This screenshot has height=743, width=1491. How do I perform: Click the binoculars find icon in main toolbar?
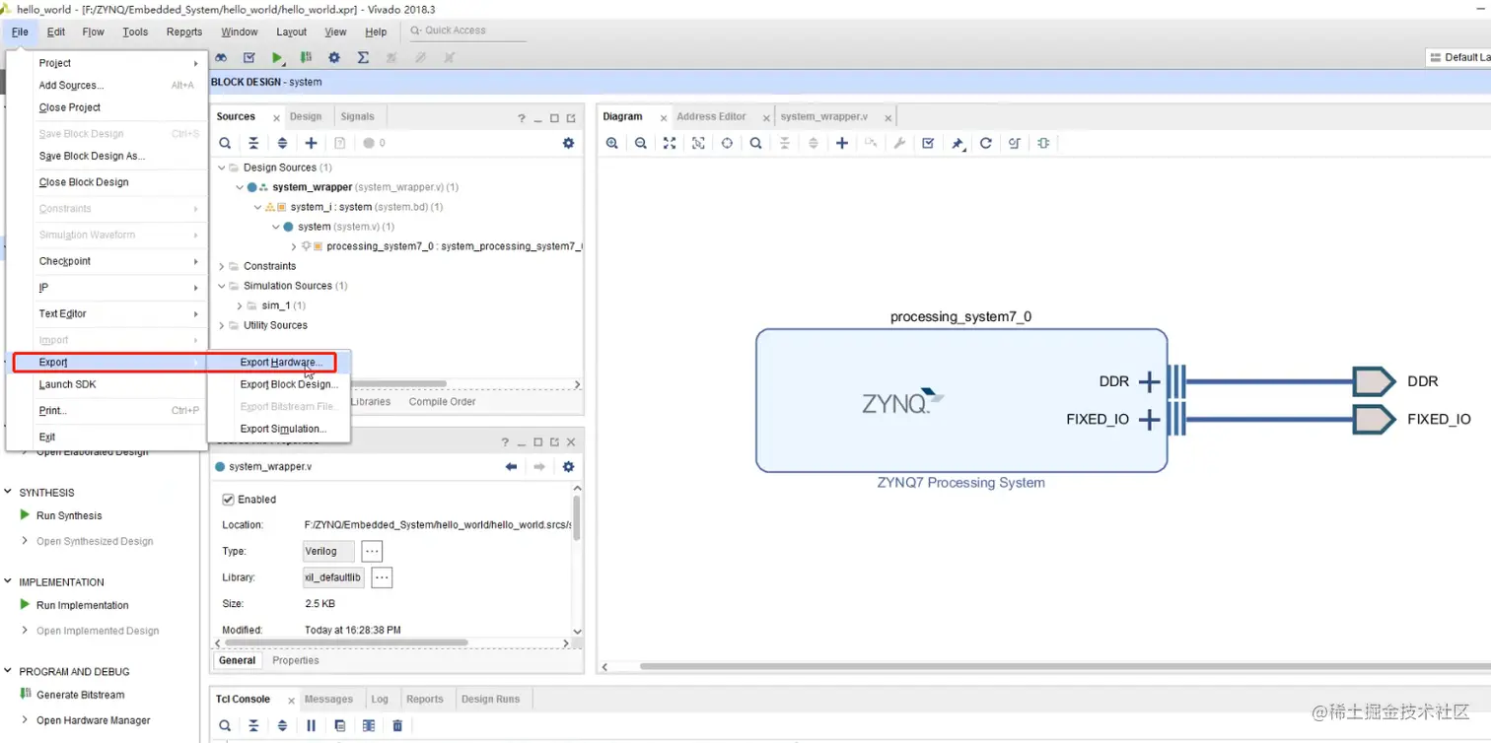pos(223,58)
